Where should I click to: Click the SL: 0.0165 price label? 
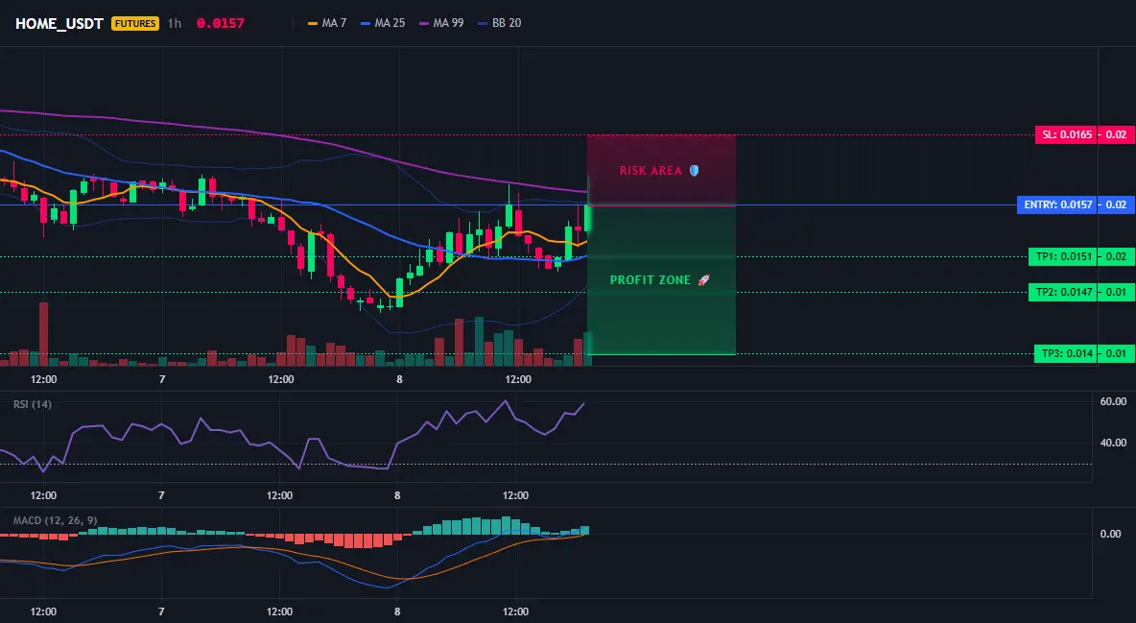coord(1067,135)
